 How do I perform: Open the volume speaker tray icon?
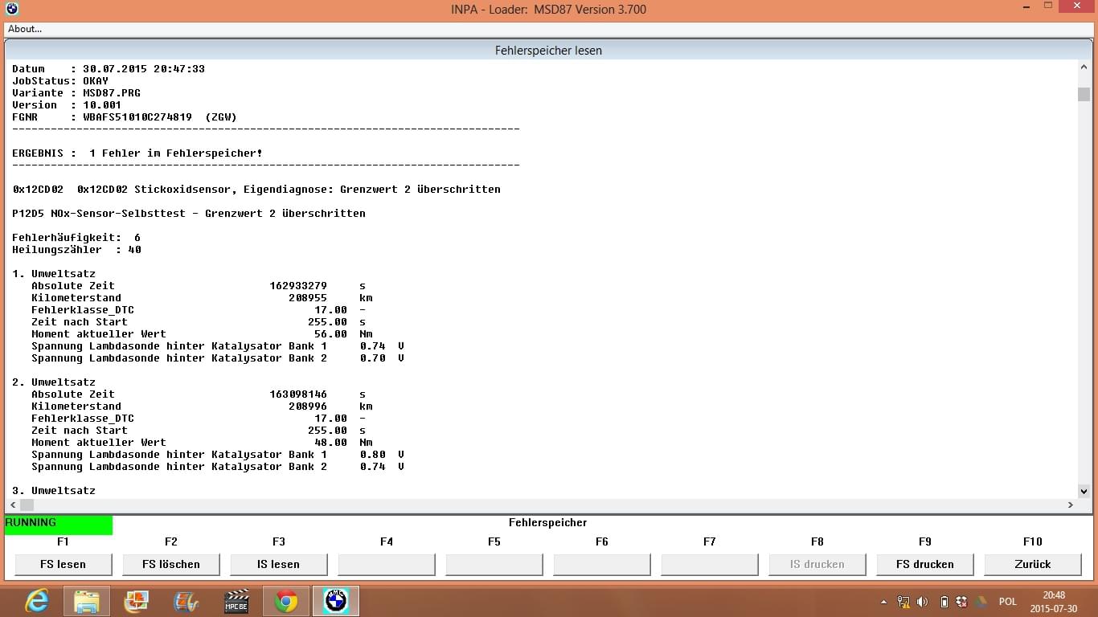(922, 601)
